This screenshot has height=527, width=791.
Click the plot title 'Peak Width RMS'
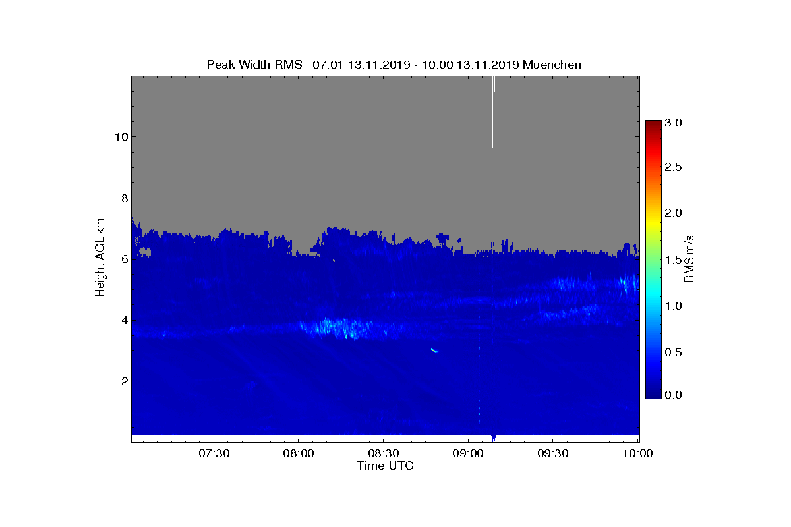coord(254,65)
